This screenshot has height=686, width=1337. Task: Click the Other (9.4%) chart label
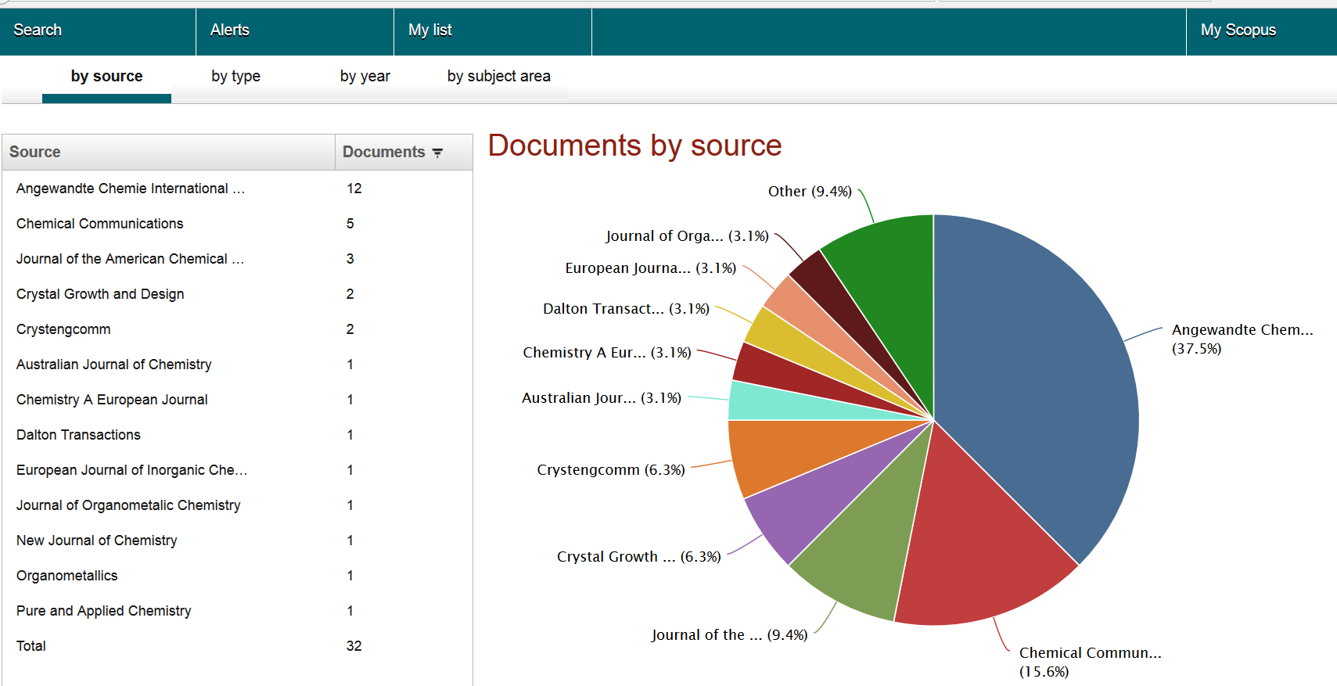[810, 192]
